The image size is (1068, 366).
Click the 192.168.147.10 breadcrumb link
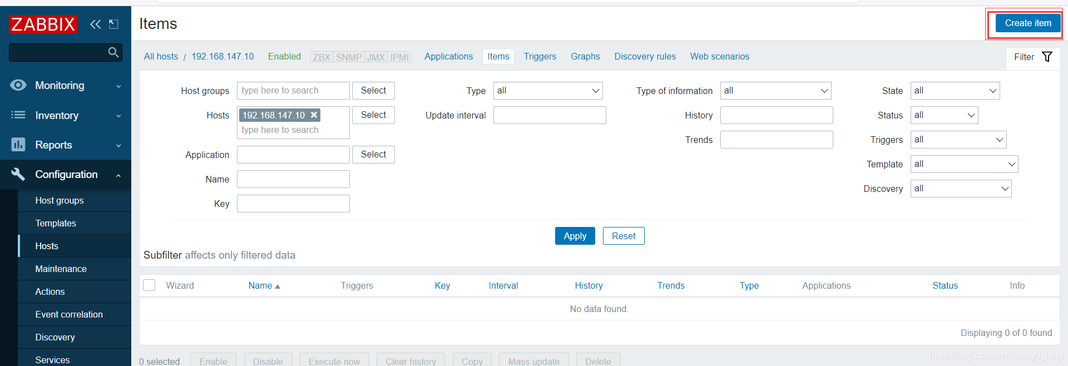pyautogui.click(x=222, y=56)
